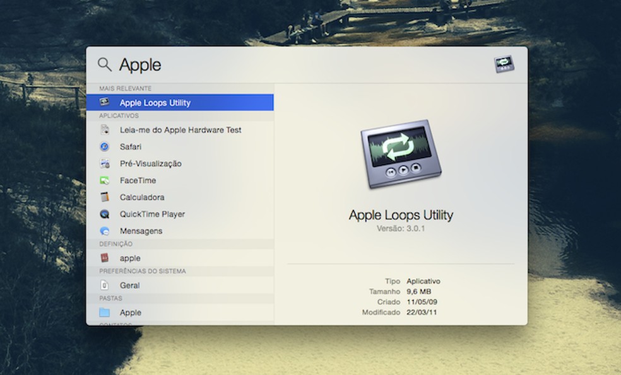621x375 pixels.
Task: Launch Calculadora from Spotlight results
Action: coord(143,197)
